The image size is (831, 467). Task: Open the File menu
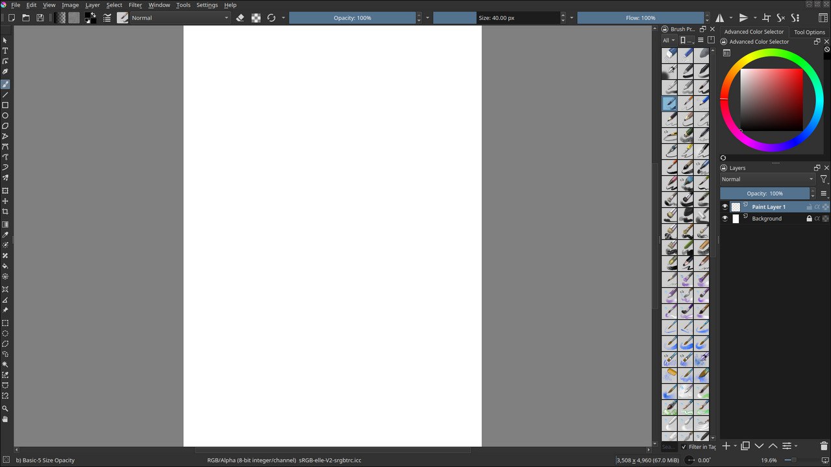[16, 5]
